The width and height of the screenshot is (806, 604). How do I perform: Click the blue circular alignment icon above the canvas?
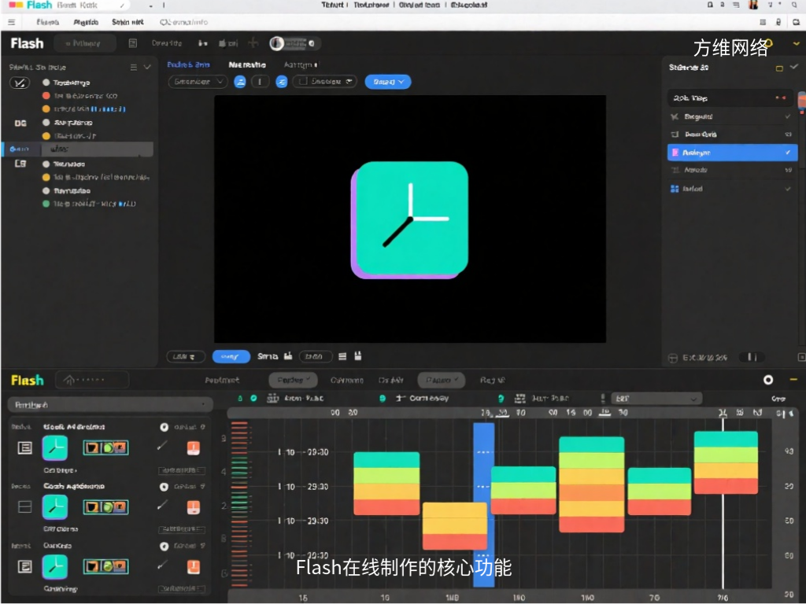click(x=241, y=81)
